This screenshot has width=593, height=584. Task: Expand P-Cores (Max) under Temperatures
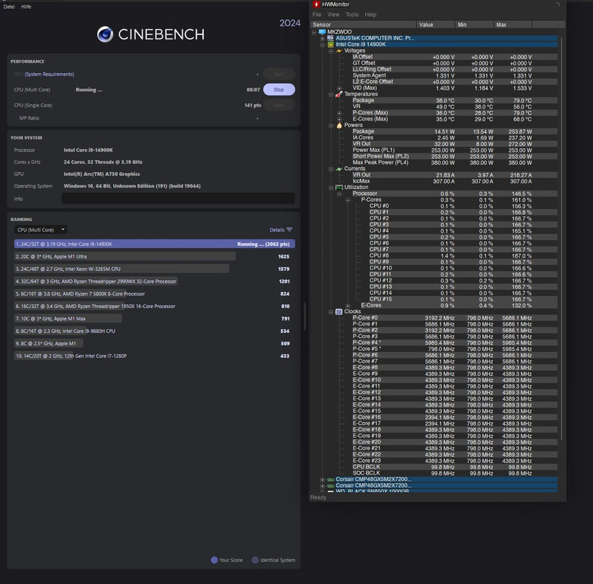pyautogui.click(x=340, y=113)
